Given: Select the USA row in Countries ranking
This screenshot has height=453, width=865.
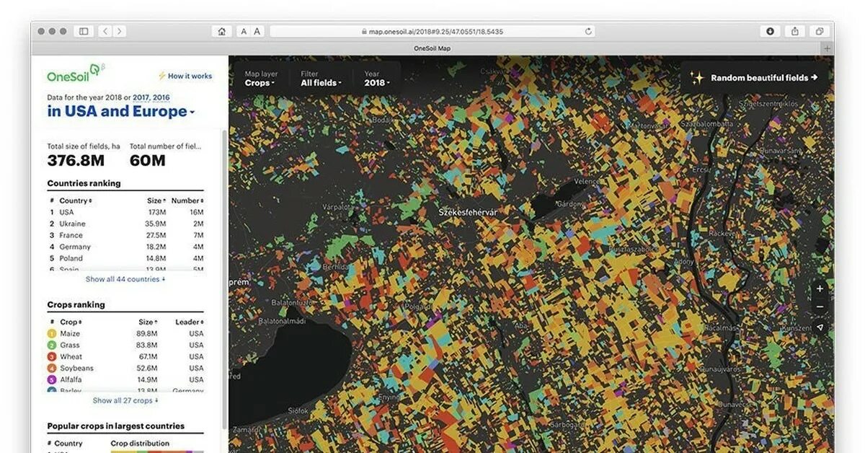Looking at the screenshot, I should (x=125, y=212).
